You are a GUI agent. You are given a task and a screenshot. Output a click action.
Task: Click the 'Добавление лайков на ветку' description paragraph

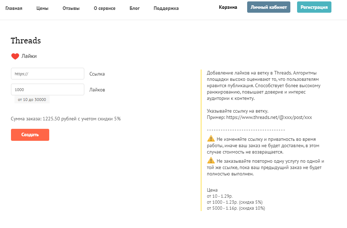point(263,85)
